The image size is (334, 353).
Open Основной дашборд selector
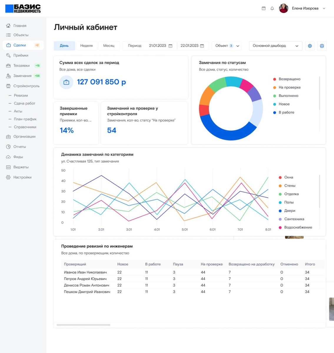tap(276, 46)
